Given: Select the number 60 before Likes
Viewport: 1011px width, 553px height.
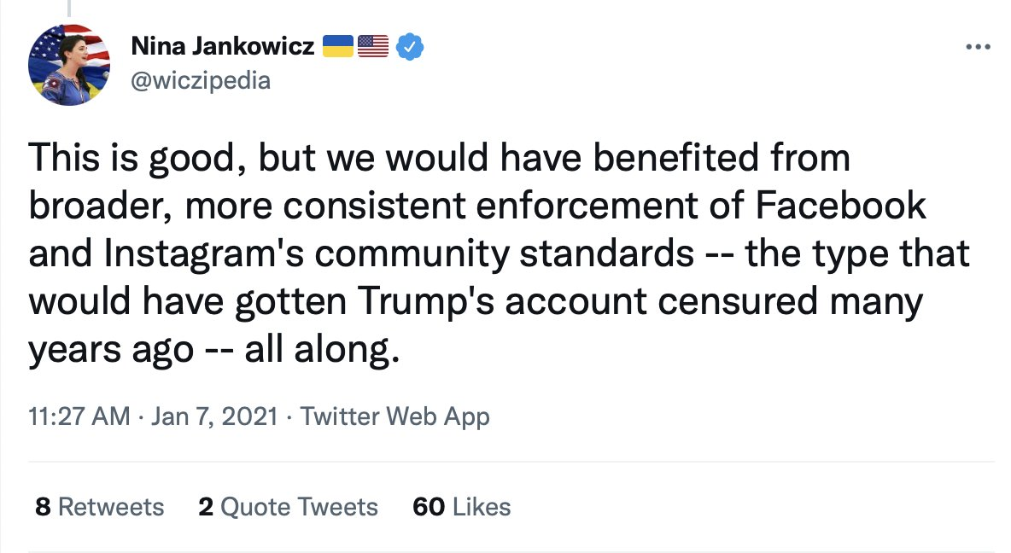Looking at the screenshot, I should (429, 507).
